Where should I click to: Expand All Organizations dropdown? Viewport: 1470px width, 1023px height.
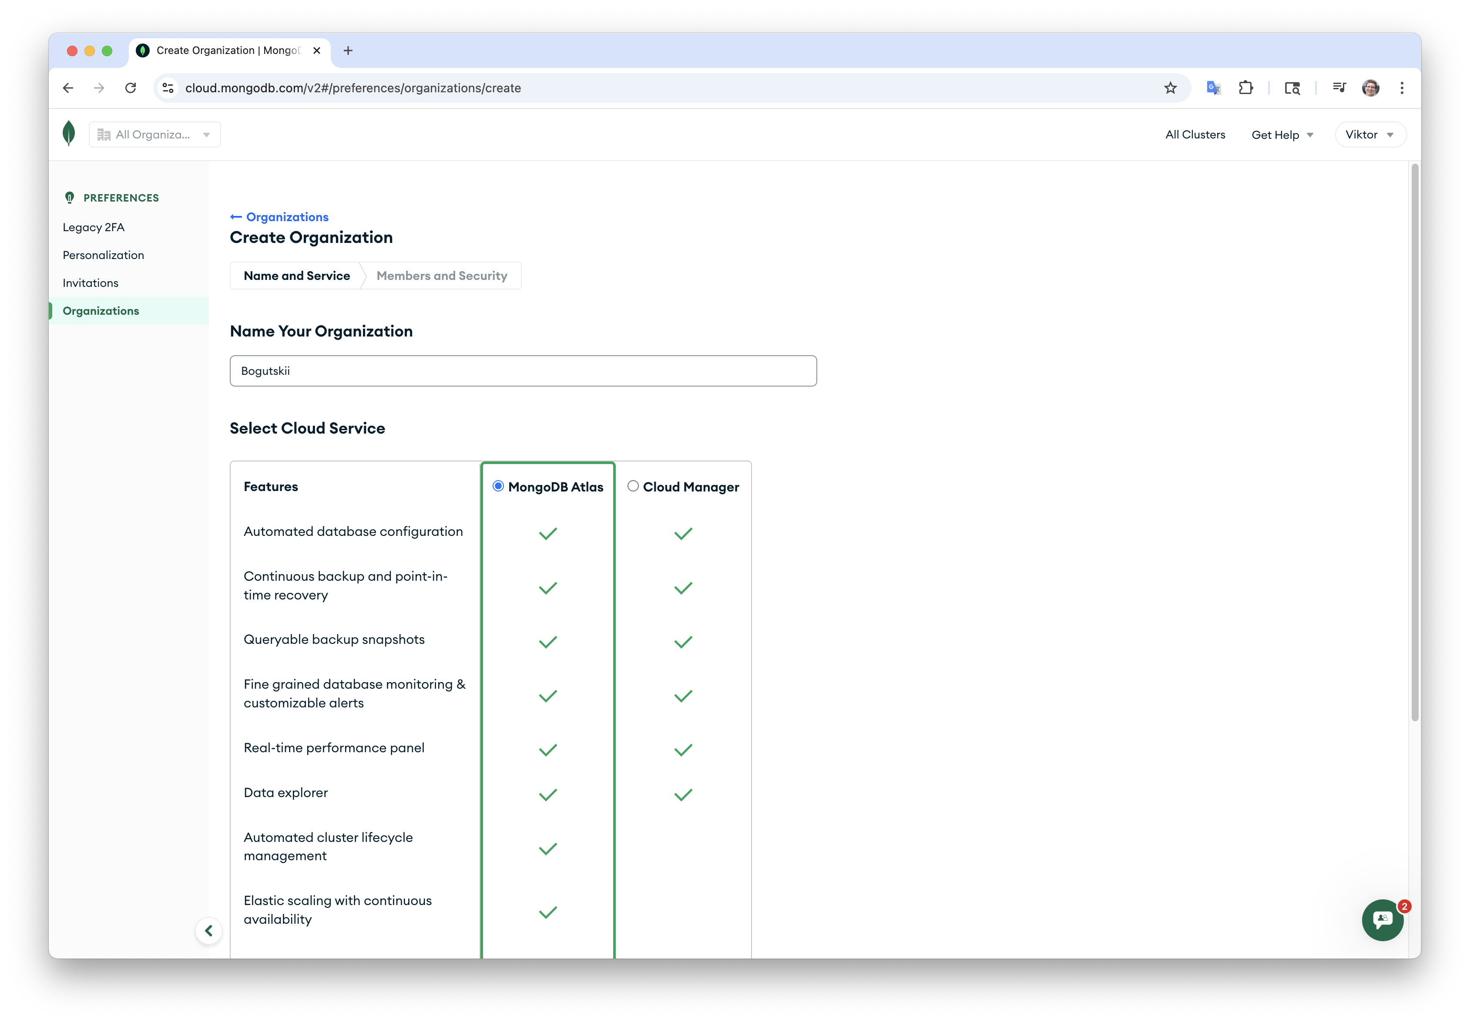pos(154,135)
